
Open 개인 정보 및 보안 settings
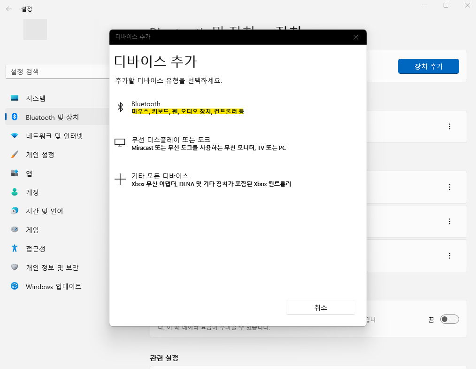point(57,267)
